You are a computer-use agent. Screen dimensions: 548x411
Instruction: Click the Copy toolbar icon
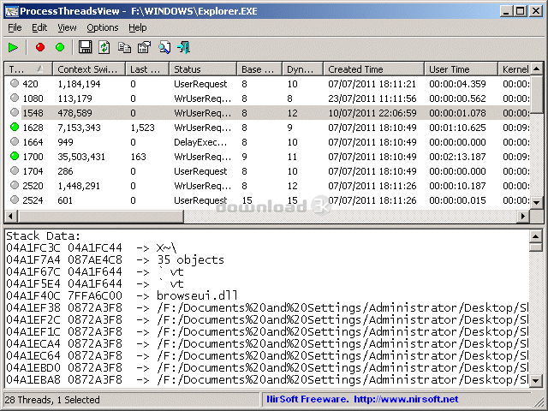click(124, 47)
